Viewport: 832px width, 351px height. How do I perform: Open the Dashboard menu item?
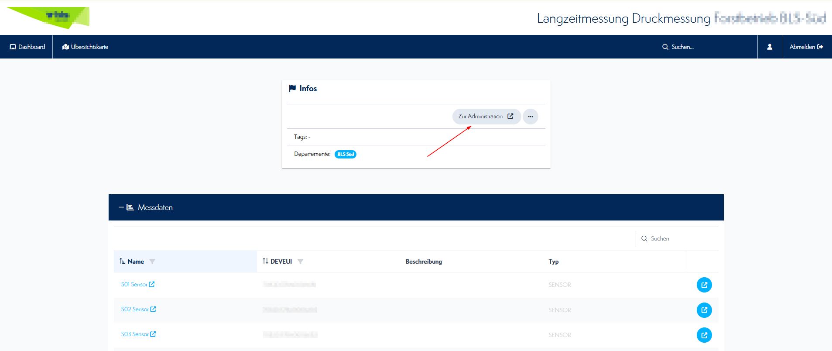point(27,47)
